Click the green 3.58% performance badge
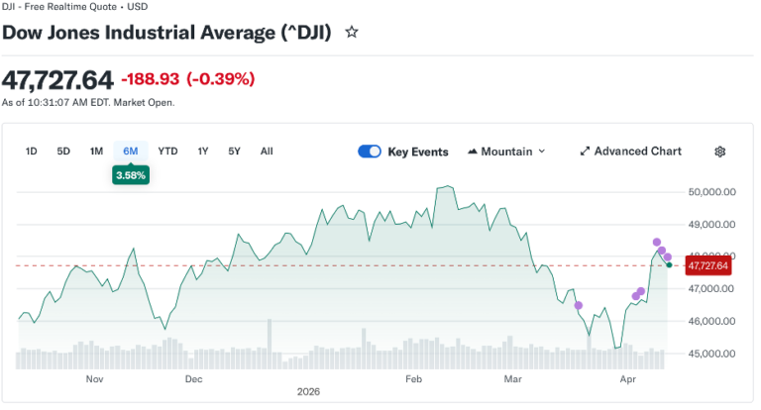This screenshot has height=410, width=761. point(131,175)
